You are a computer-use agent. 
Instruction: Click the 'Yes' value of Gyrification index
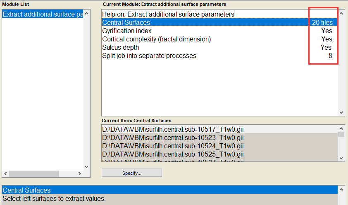point(327,31)
